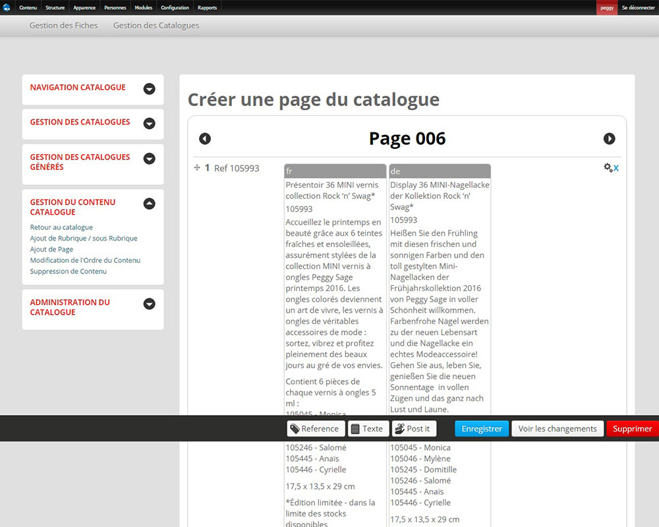Open the Structure admin menu
659x527 pixels.
point(55,7)
